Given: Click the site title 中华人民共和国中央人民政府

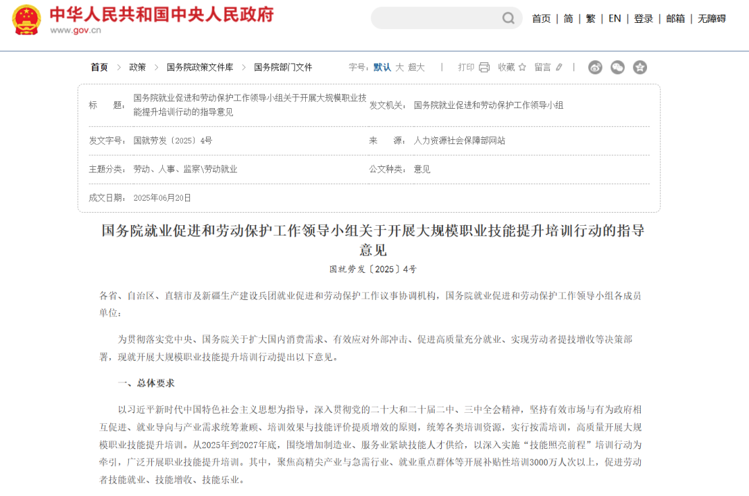Looking at the screenshot, I should (162, 15).
